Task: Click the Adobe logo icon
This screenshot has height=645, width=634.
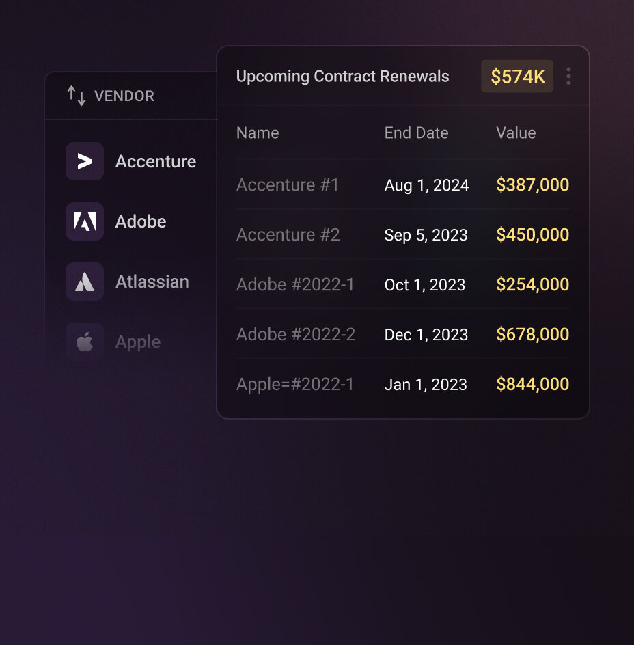Action: tap(85, 221)
